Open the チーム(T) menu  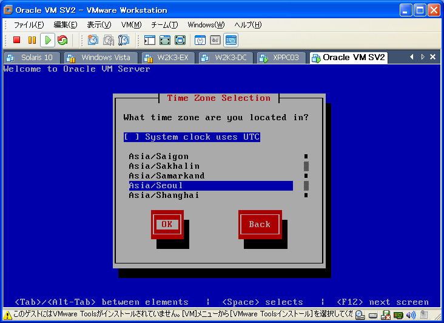tap(164, 25)
